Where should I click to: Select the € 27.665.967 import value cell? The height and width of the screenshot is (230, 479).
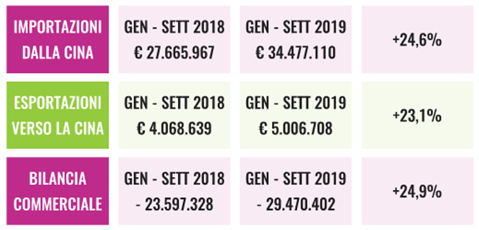tap(174, 40)
